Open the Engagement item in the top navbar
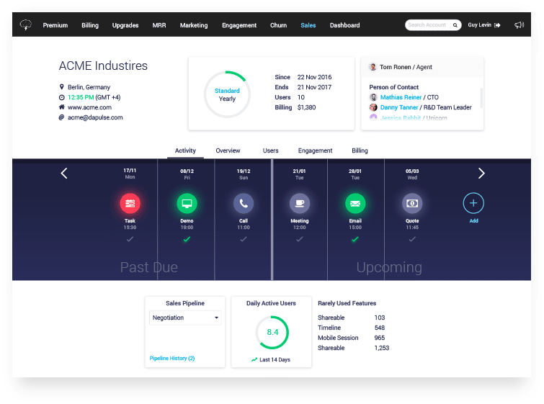The width and height of the screenshot is (544, 404). (x=239, y=25)
